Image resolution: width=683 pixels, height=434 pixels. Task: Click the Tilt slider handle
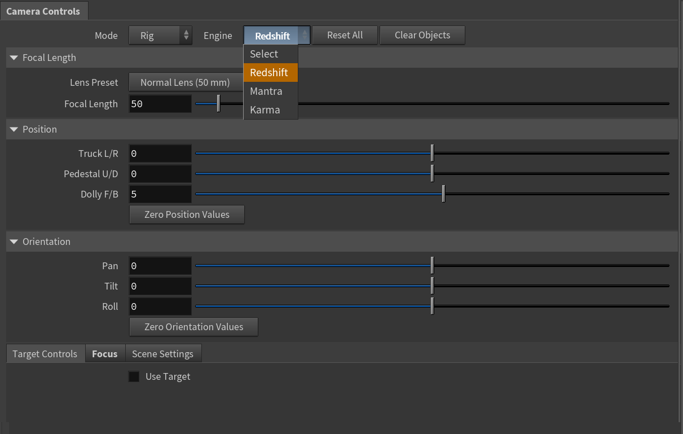coord(432,286)
